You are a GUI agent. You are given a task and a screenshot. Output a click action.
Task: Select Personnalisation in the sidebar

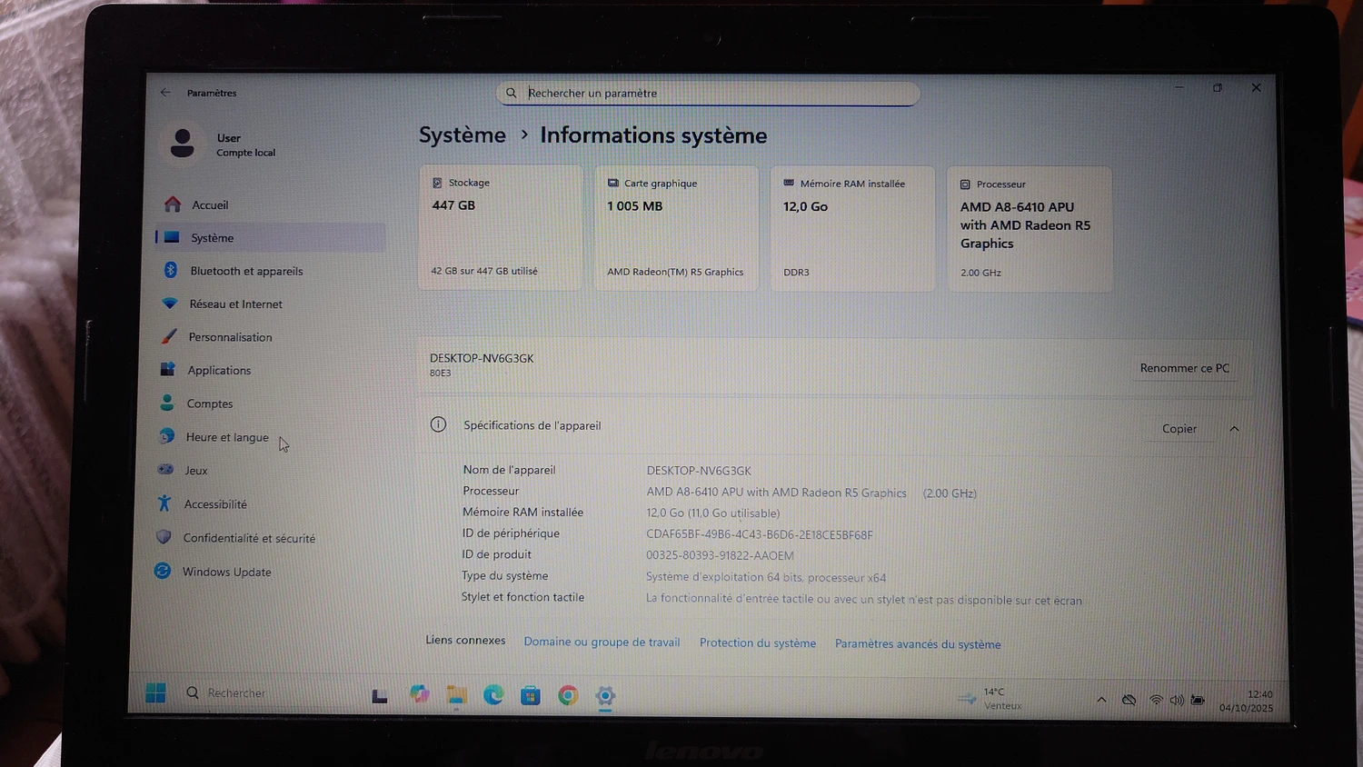tap(230, 337)
